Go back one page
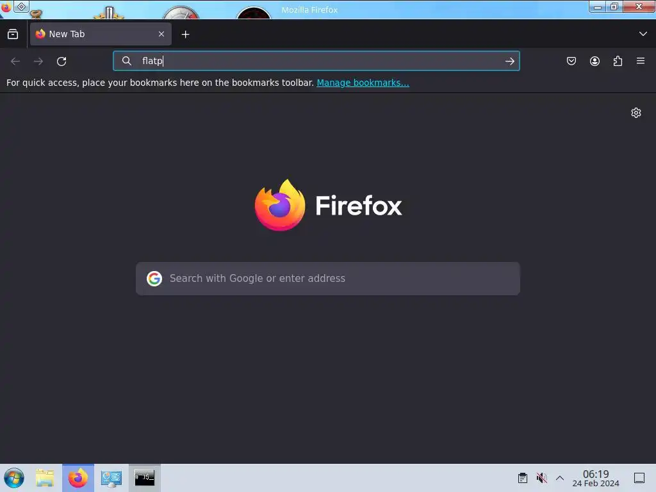 click(15, 61)
